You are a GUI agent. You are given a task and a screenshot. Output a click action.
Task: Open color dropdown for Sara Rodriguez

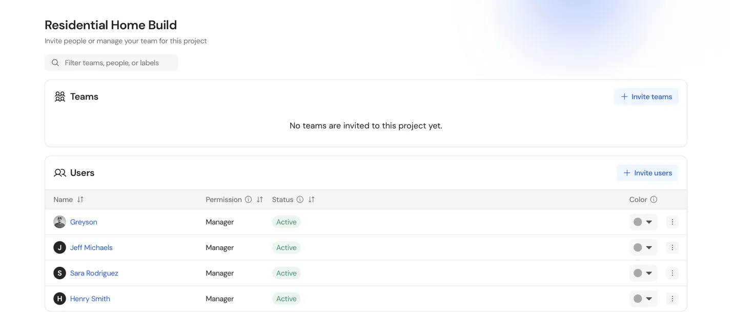click(x=643, y=273)
